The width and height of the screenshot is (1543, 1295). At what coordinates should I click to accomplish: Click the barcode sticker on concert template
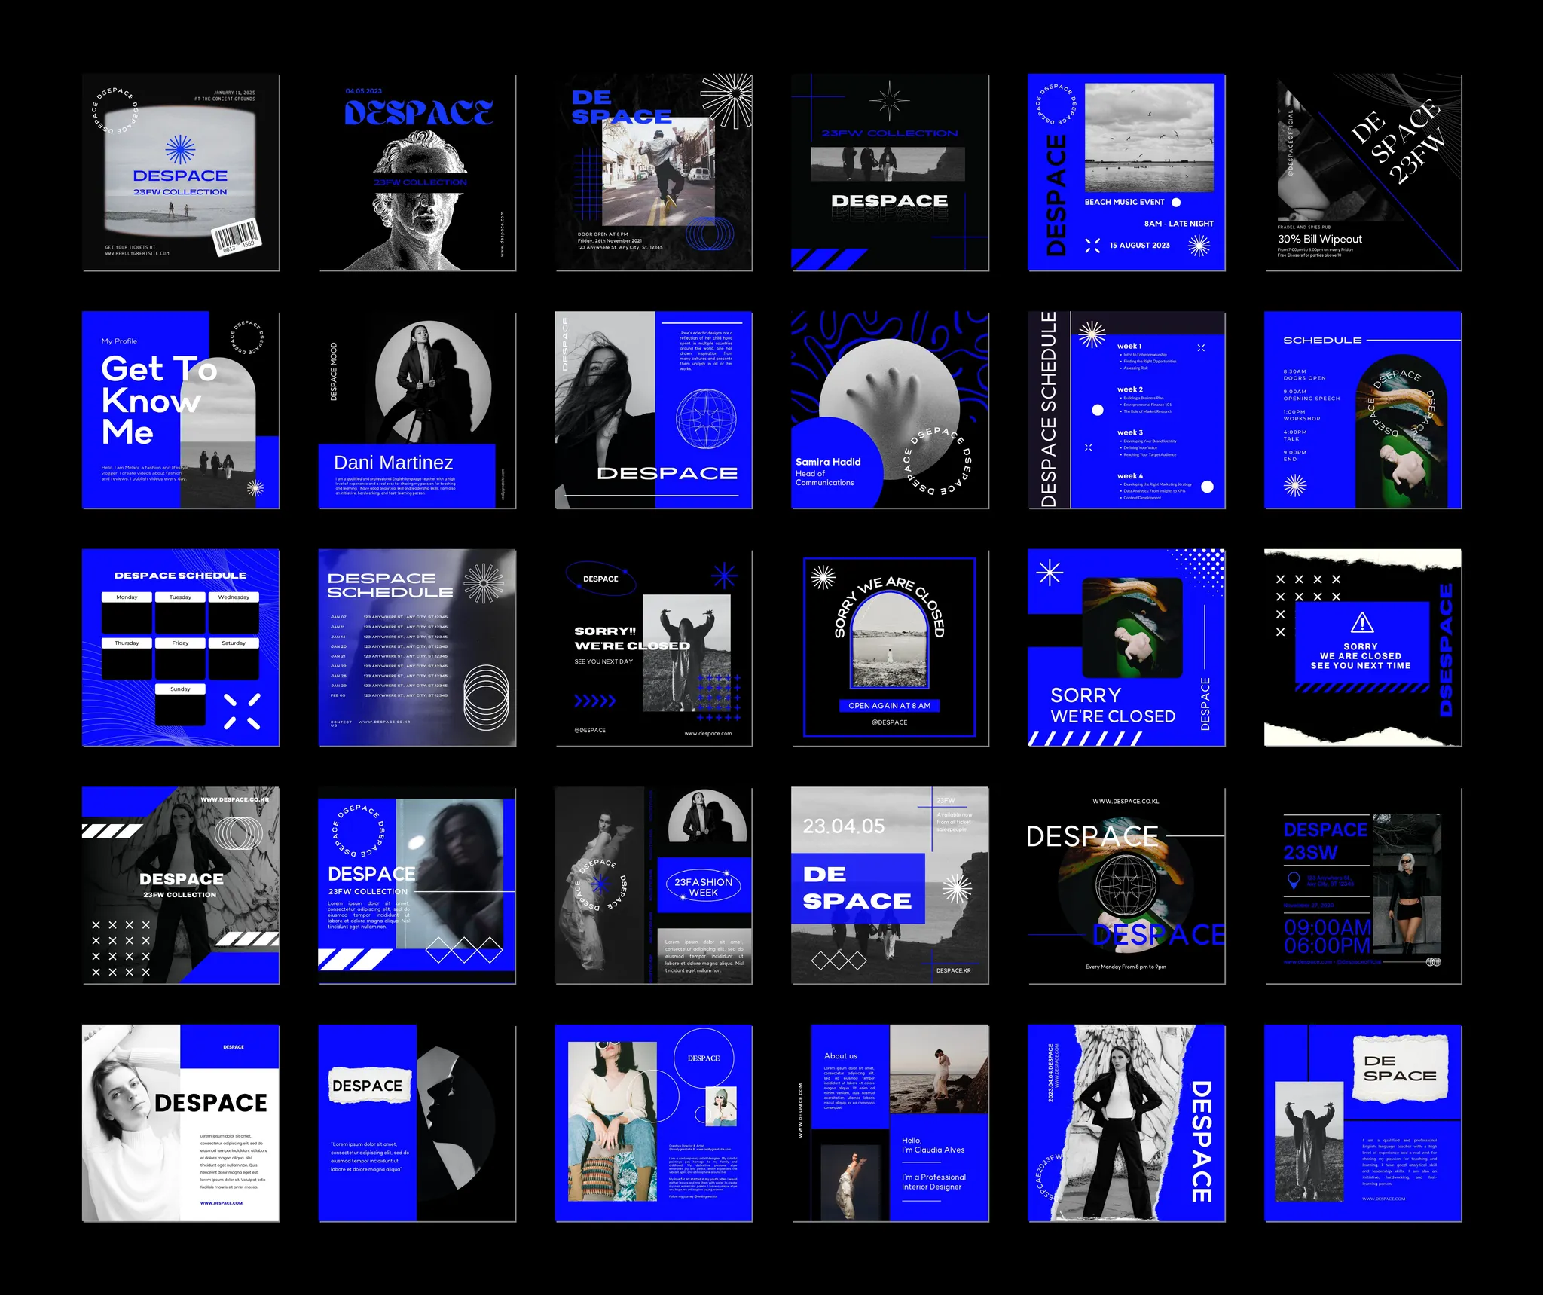236,237
